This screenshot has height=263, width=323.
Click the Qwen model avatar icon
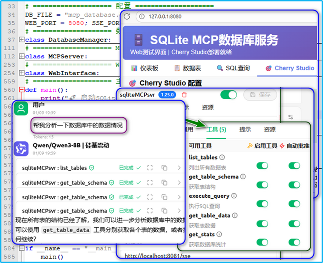[21, 149]
